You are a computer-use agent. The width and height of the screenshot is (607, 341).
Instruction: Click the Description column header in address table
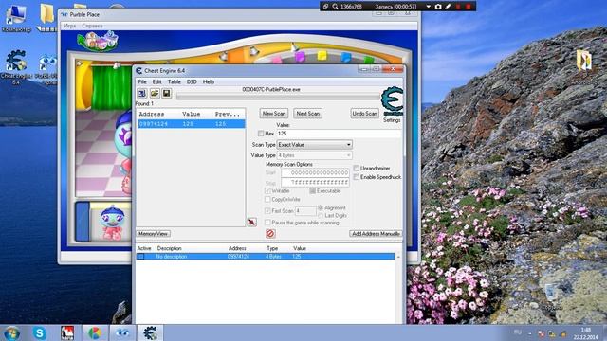(169, 248)
